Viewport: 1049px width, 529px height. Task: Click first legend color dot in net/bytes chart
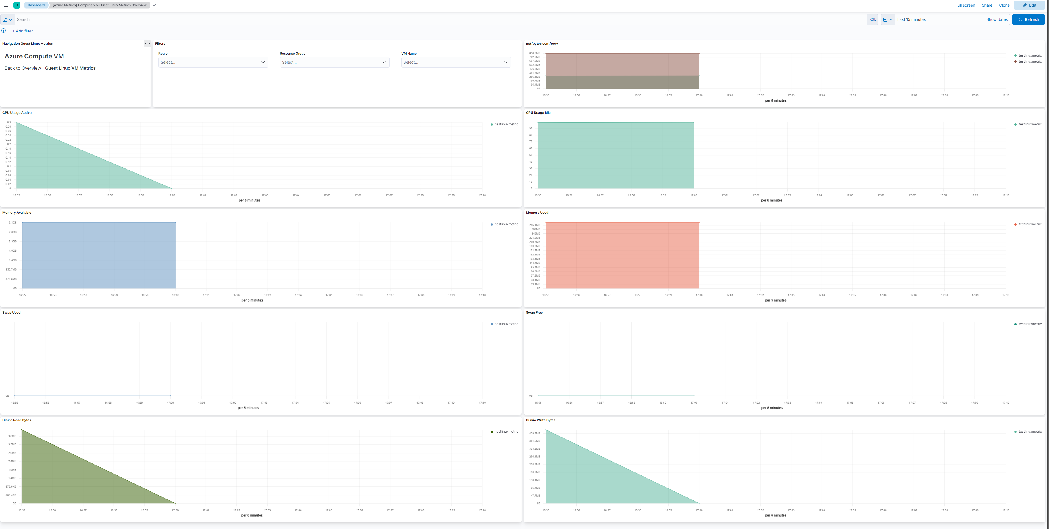1015,55
